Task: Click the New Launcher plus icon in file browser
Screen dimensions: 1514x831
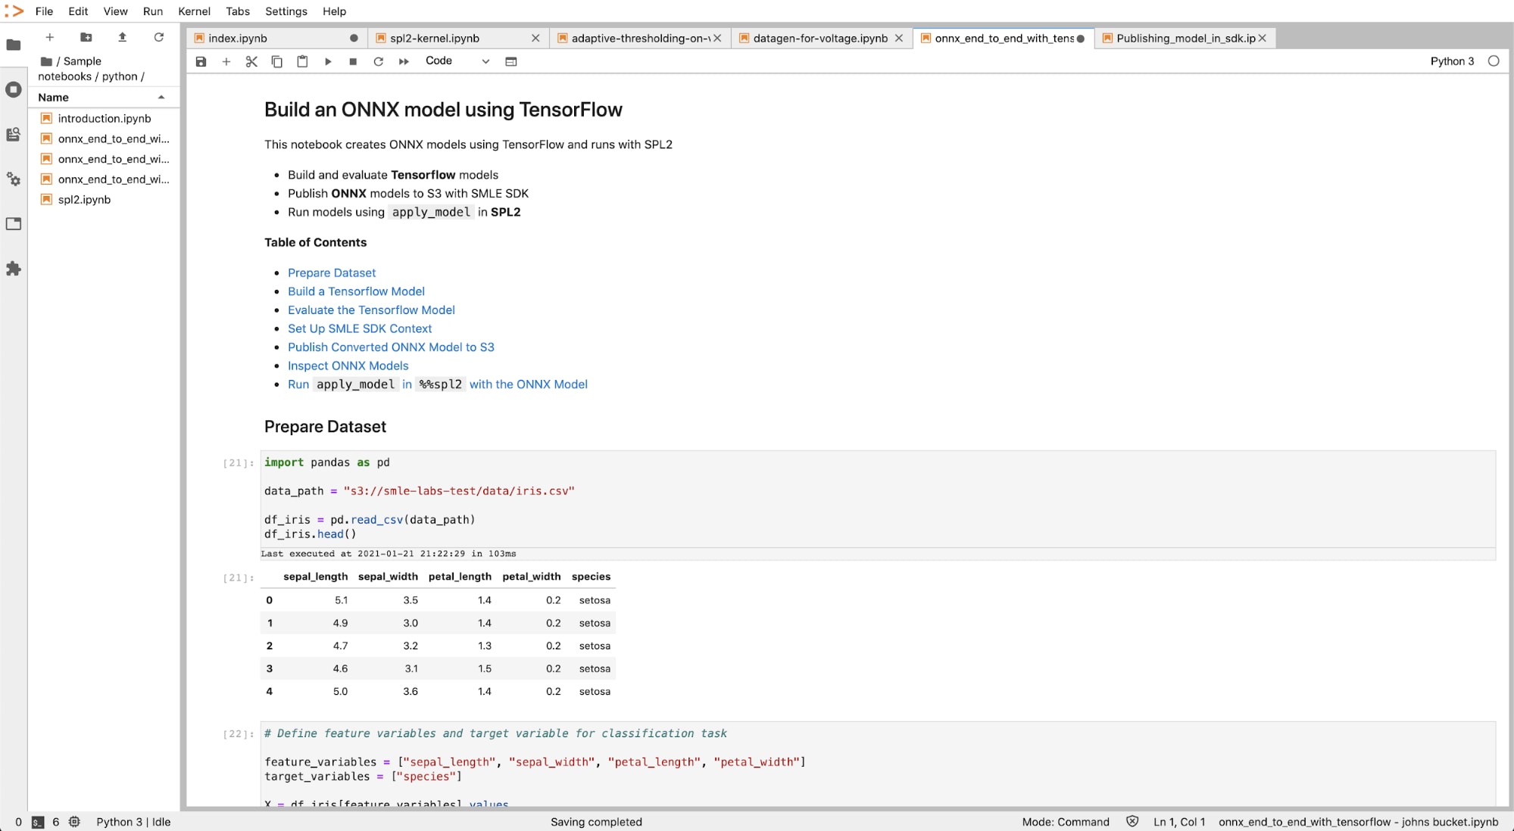Action: [50, 37]
